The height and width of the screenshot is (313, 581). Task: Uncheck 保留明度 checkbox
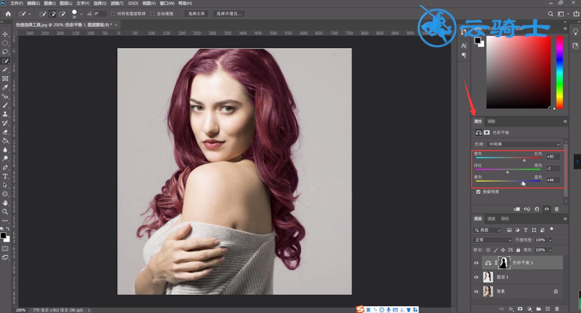[478, 192]
